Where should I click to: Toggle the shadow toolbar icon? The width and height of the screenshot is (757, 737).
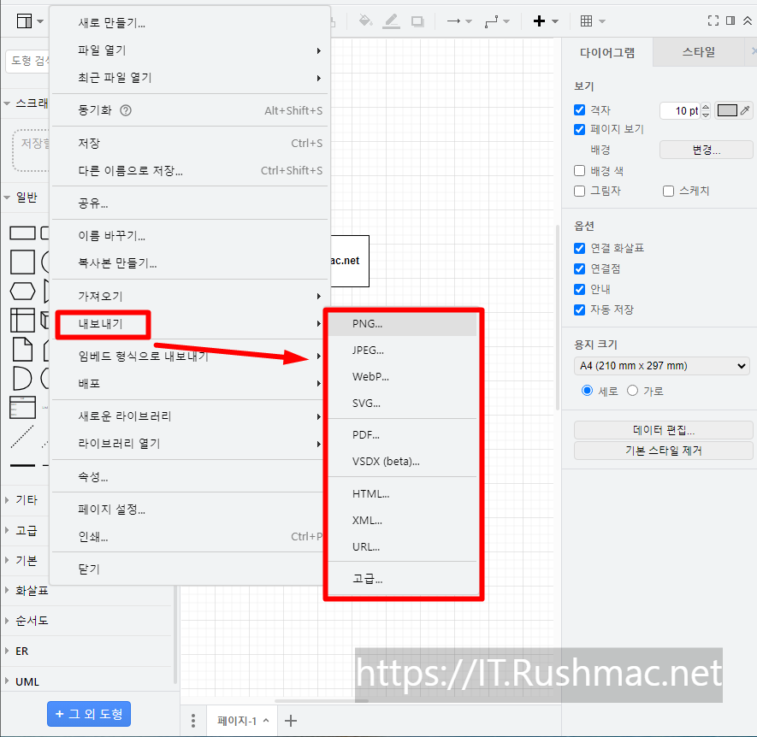(x=417, y=21)
